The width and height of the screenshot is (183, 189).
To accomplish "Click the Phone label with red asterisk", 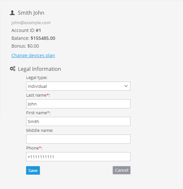I will click(x=34, y=148).
